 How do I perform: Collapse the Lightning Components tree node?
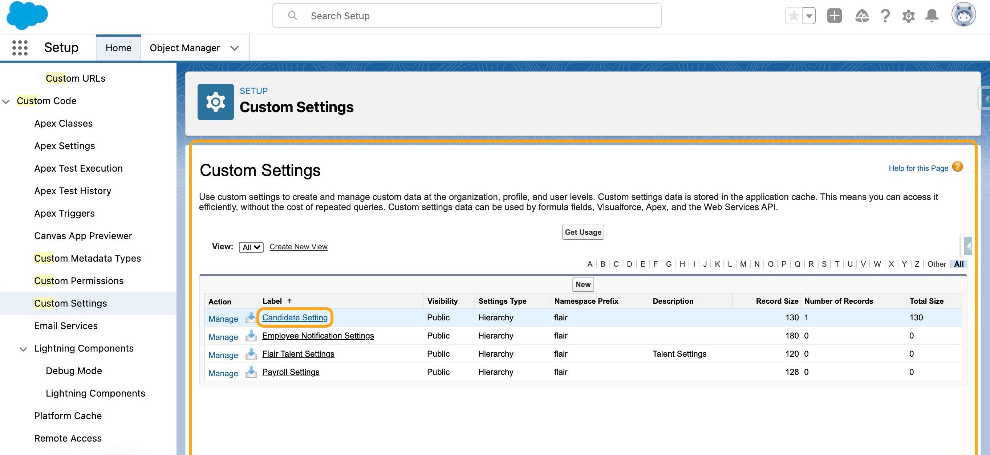coord(24,349)
